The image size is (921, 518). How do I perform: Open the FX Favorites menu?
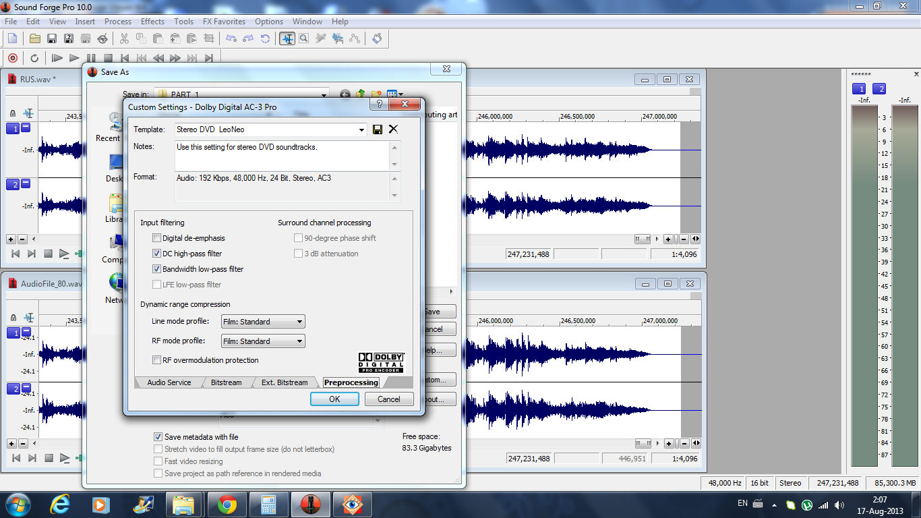pos(224,22)
